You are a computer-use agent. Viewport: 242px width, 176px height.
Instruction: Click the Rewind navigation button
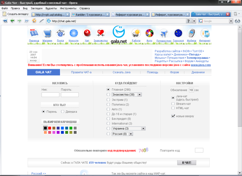tap(5, 21)
